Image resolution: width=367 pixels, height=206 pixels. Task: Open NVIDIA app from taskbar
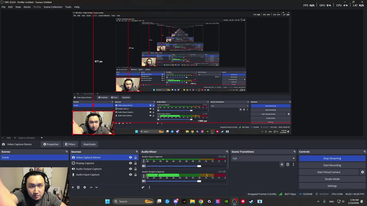tap(226, 201)
